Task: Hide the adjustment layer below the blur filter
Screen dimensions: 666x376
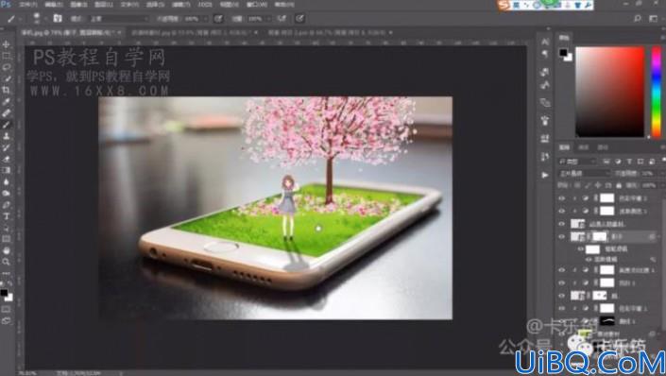Action: point(562,270)
